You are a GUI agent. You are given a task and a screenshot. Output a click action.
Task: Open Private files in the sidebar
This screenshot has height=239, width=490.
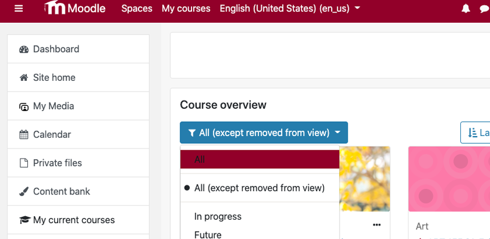pyautogui.click(x=57, y=163)
